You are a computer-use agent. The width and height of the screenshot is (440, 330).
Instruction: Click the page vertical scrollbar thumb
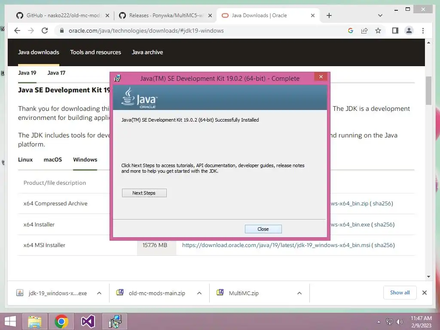coord(428,90)
